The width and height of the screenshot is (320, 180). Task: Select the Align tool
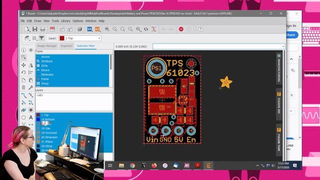pyautogui.click(x=31, y=72)
